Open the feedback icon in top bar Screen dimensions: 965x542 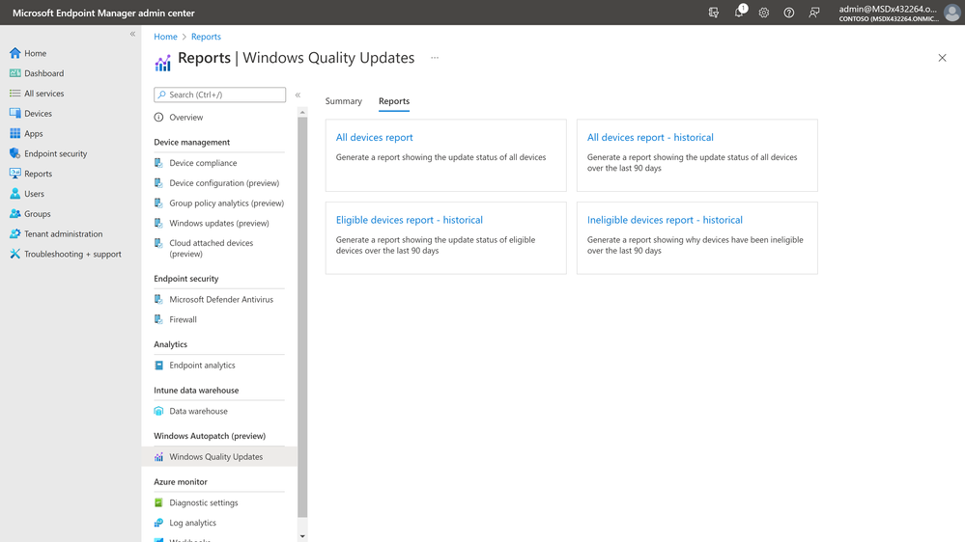click(x=814, y=13)
